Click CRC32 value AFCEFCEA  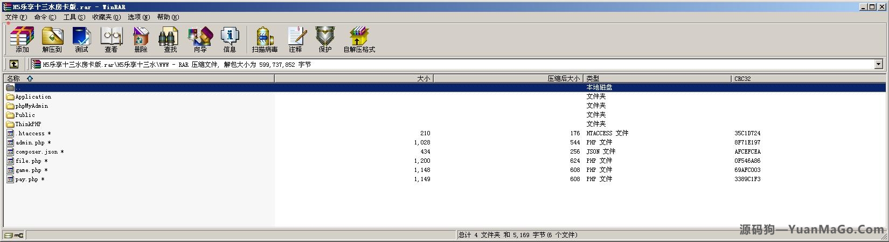[747, 152]
